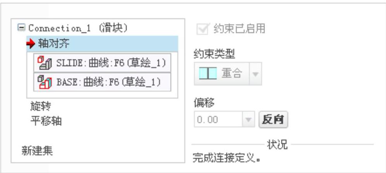Select the SLIDE:曲线:F6 reference field
Viewport: 386px width, 173px height.
coord(102,63)
